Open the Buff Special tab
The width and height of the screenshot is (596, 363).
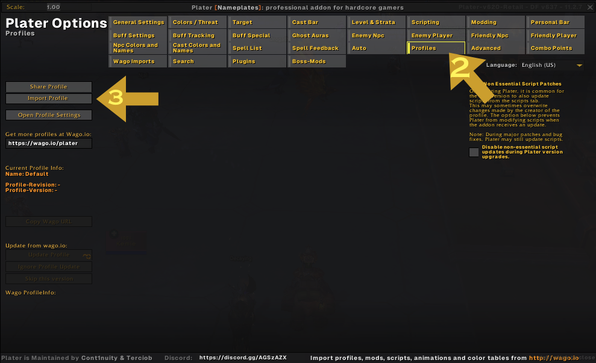point(257,36)
